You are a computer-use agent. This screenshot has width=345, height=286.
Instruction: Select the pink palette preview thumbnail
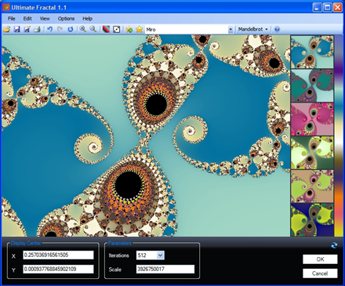312,119
